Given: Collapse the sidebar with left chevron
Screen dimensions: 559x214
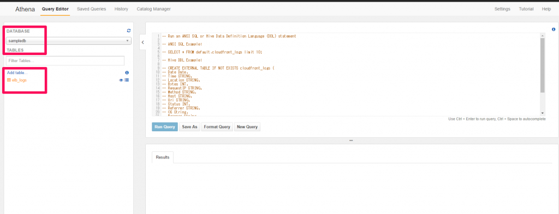Looking at the screenshot, I should [x=142, y=42].
